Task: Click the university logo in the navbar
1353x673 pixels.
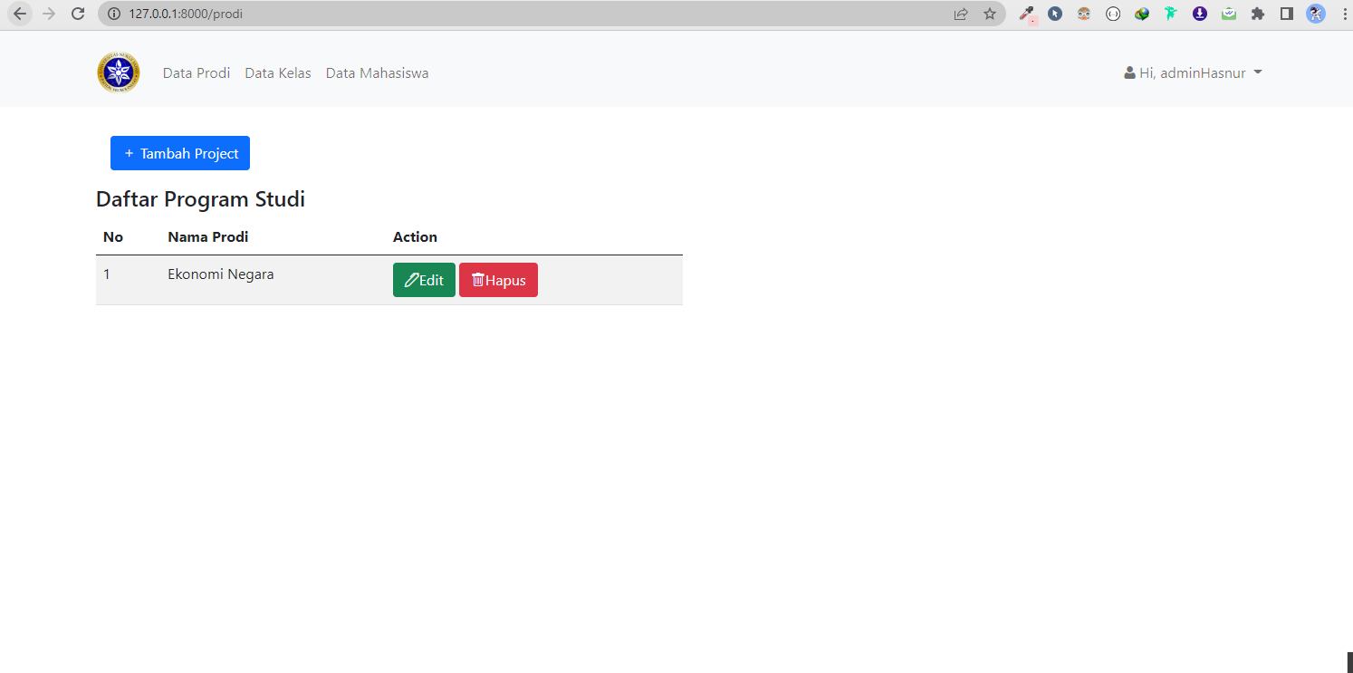Action: (118, 72)
